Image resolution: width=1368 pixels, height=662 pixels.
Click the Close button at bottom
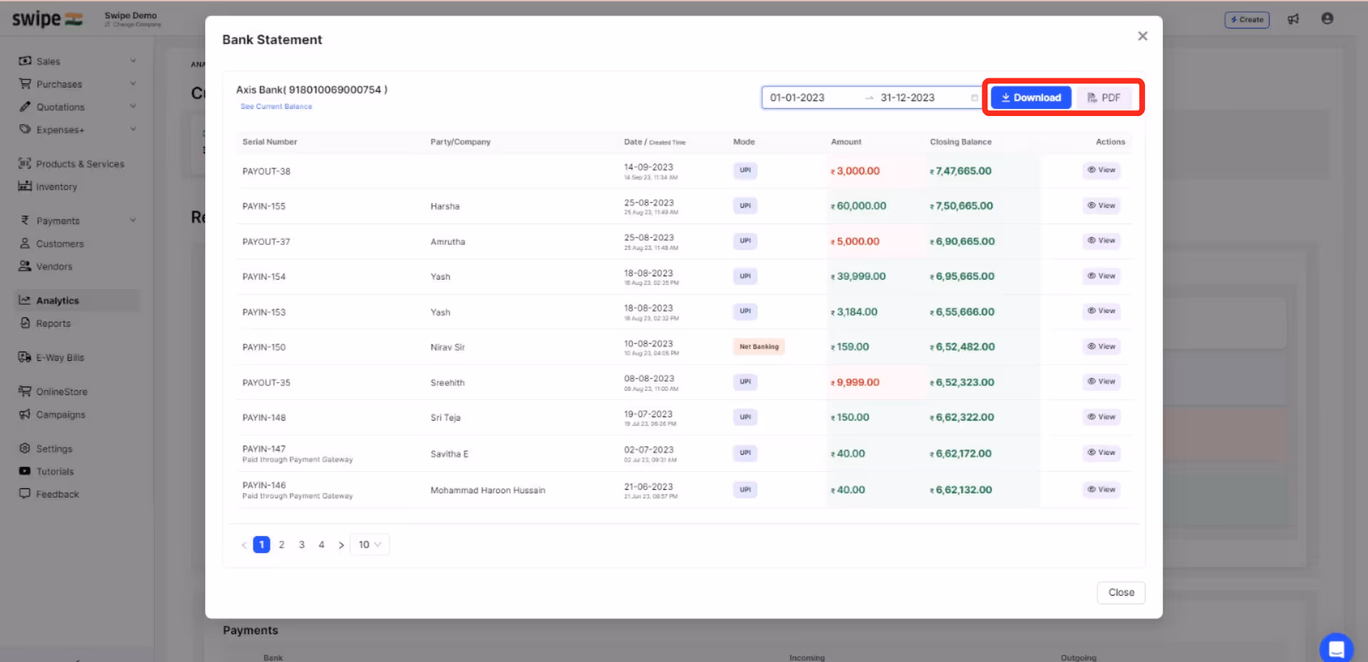1121,592
